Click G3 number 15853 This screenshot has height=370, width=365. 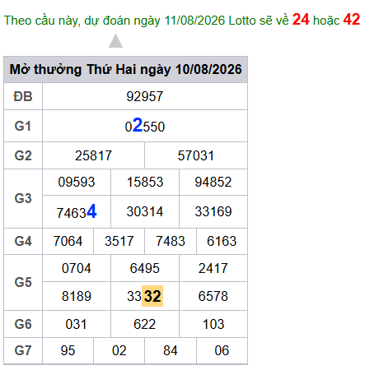point(145,182)
